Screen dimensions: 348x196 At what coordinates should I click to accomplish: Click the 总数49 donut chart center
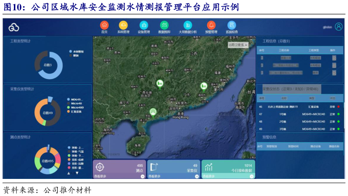click(x=48, y=113)
